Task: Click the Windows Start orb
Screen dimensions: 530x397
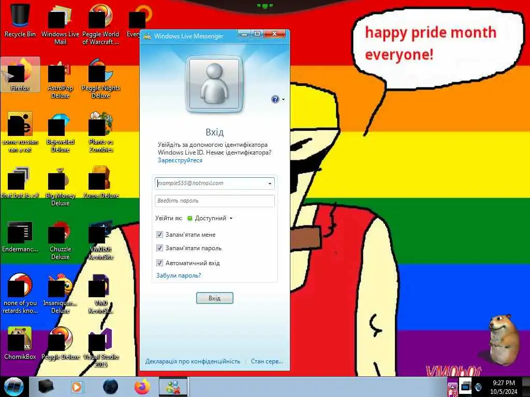Action: coord(13,387)
